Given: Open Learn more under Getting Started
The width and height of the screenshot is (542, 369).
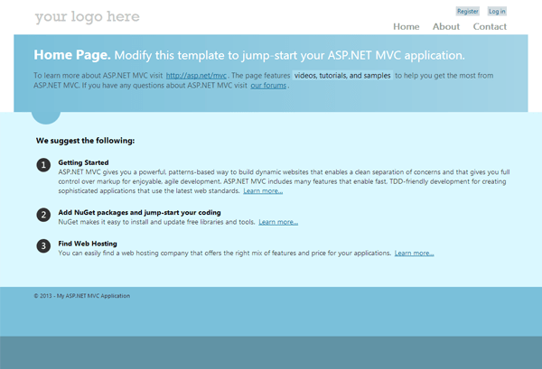Looking at the screenshot, I should pyautogui.click(x=263, y=191).
